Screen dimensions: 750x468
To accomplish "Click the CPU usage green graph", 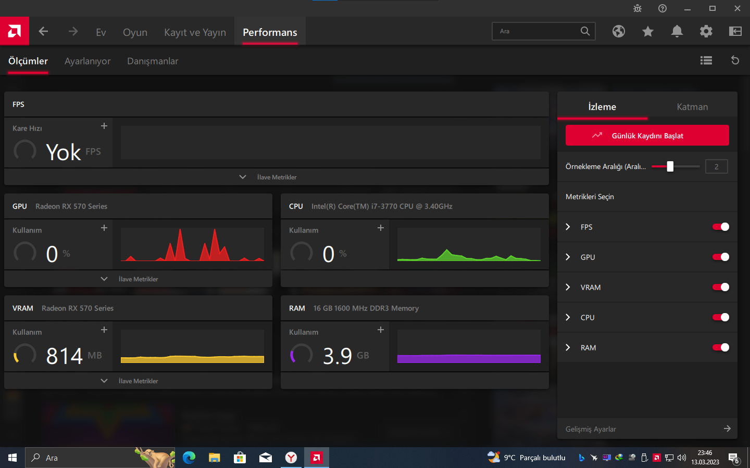I will tap(469, 244).
